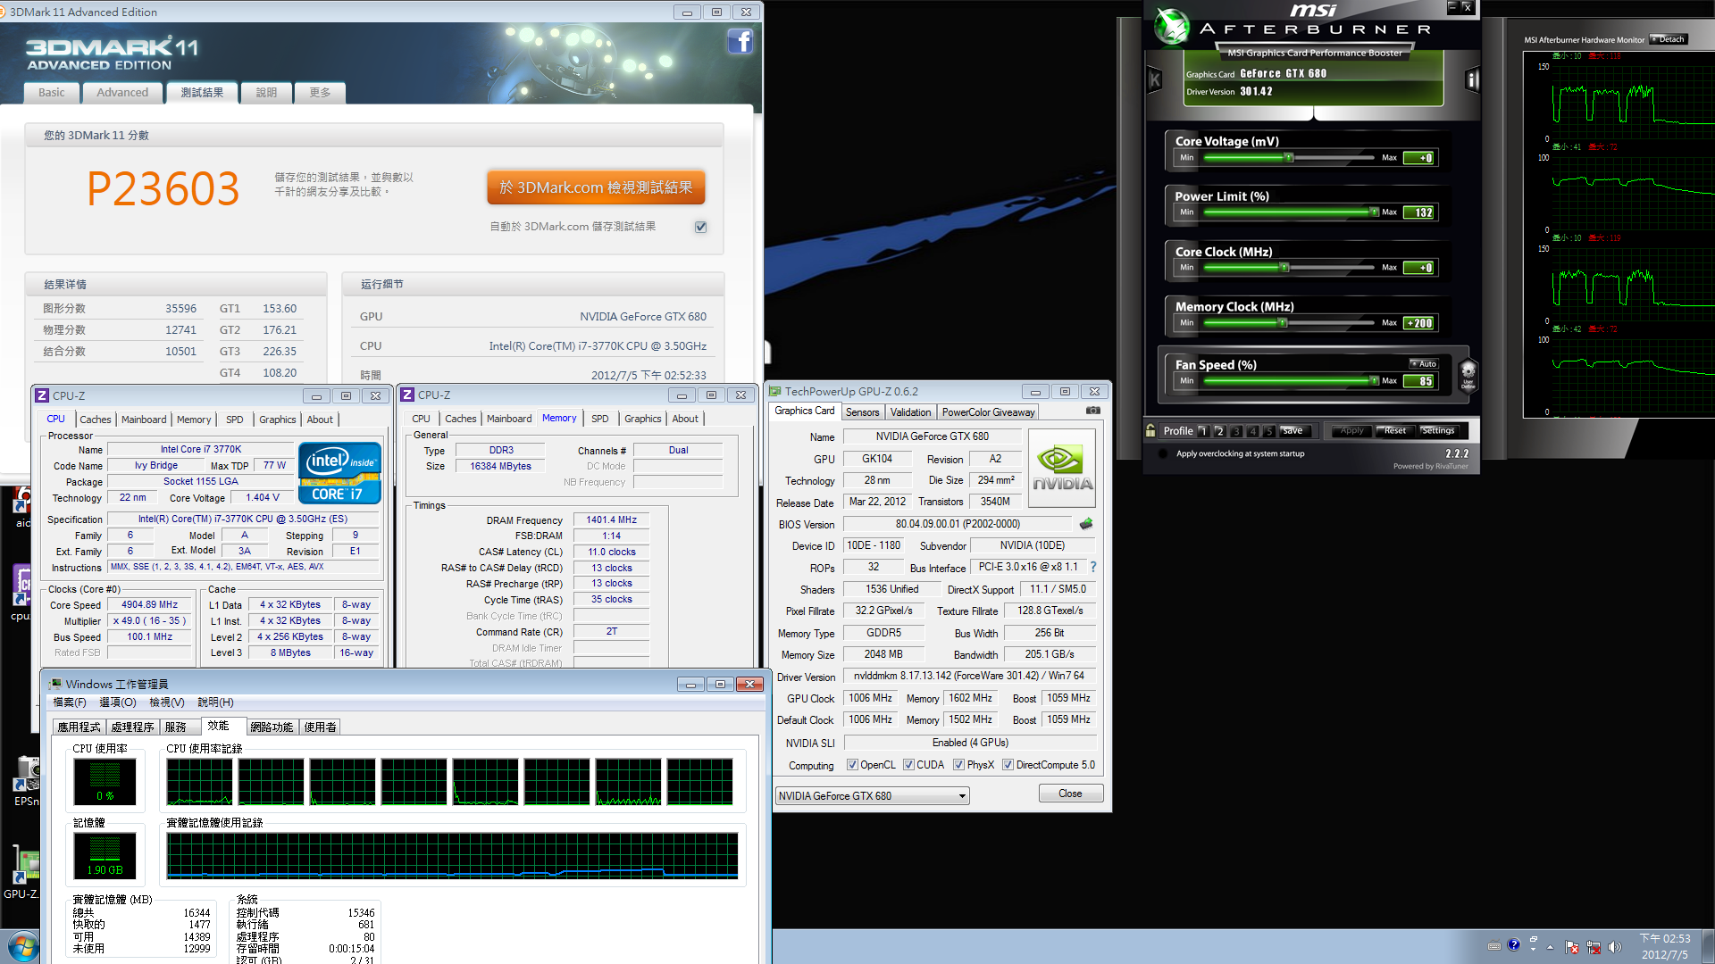Screen dimensions: 1715x964
Task: Click the BIOS save chip icon in GPU-Z
Action: [1086, 524]
